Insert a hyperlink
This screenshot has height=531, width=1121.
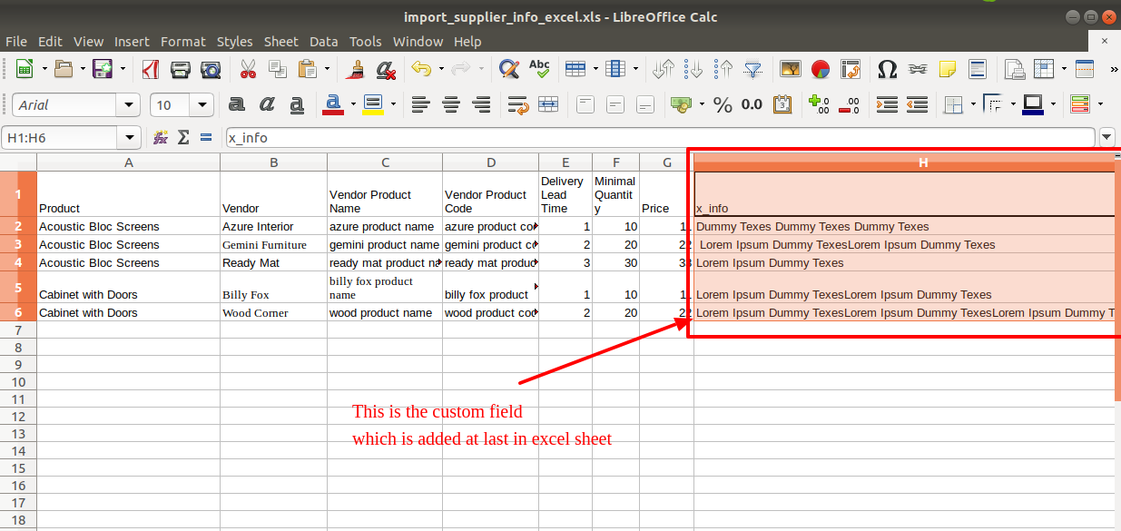(918, 69)
